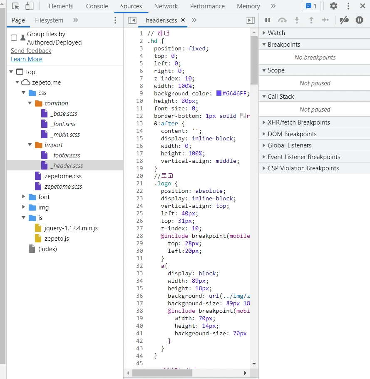Screen dimensions: 370x379
Task: Open DevTools settings gear
Action: coord(333,6)
